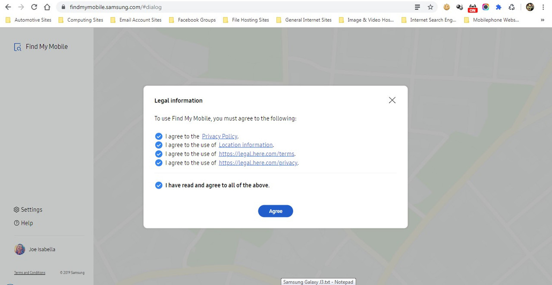Reload the page

coord(34,7)
